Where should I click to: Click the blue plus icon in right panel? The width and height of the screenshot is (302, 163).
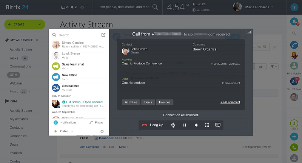click(294, 137)
